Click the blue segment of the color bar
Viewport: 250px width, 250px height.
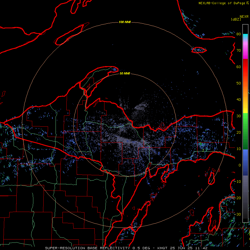pos(245,162)
